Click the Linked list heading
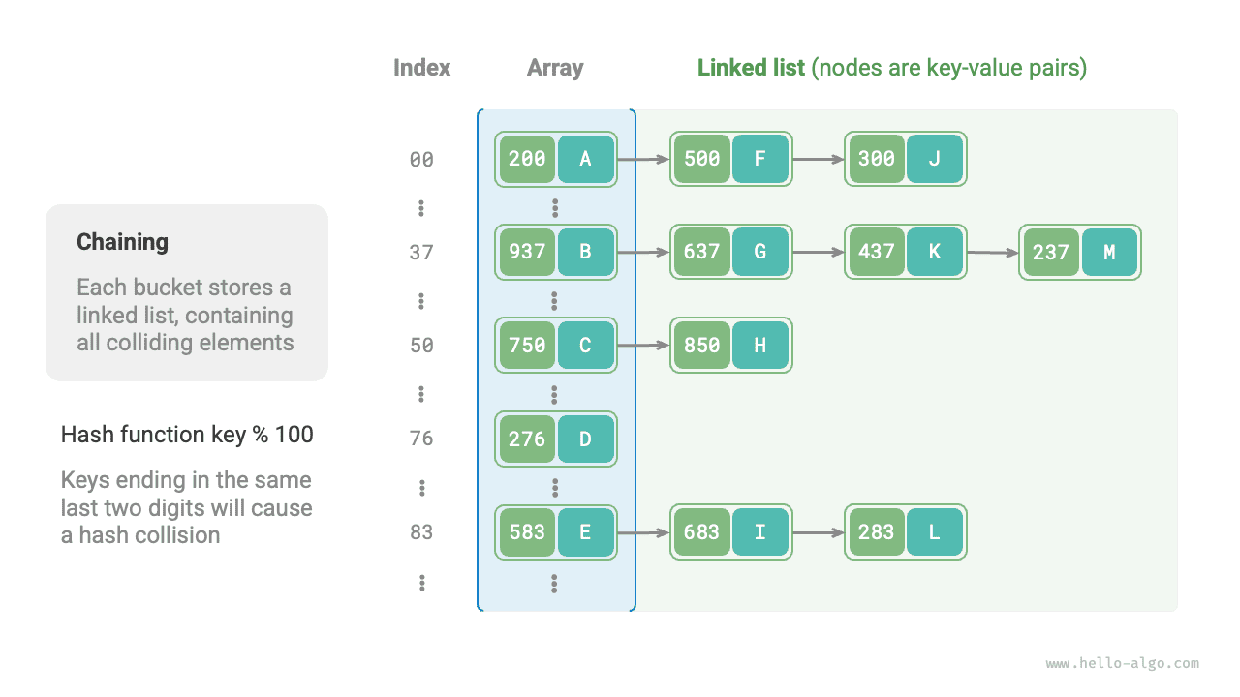Image resolution: width=1240 pixels, height=697 pixels. tap(751, 68)
